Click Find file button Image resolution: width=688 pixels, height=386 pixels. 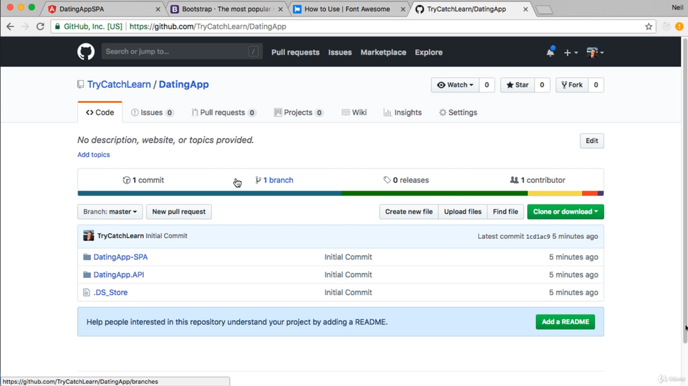506,212
